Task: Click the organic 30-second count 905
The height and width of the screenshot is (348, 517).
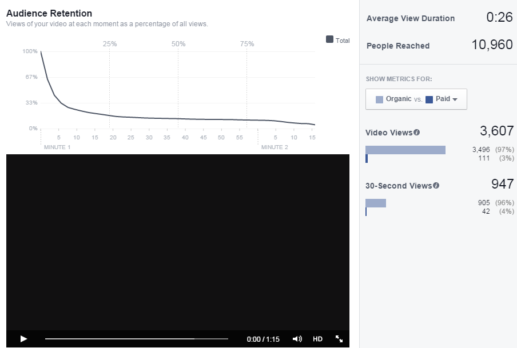Action: [x=484, y=203]
